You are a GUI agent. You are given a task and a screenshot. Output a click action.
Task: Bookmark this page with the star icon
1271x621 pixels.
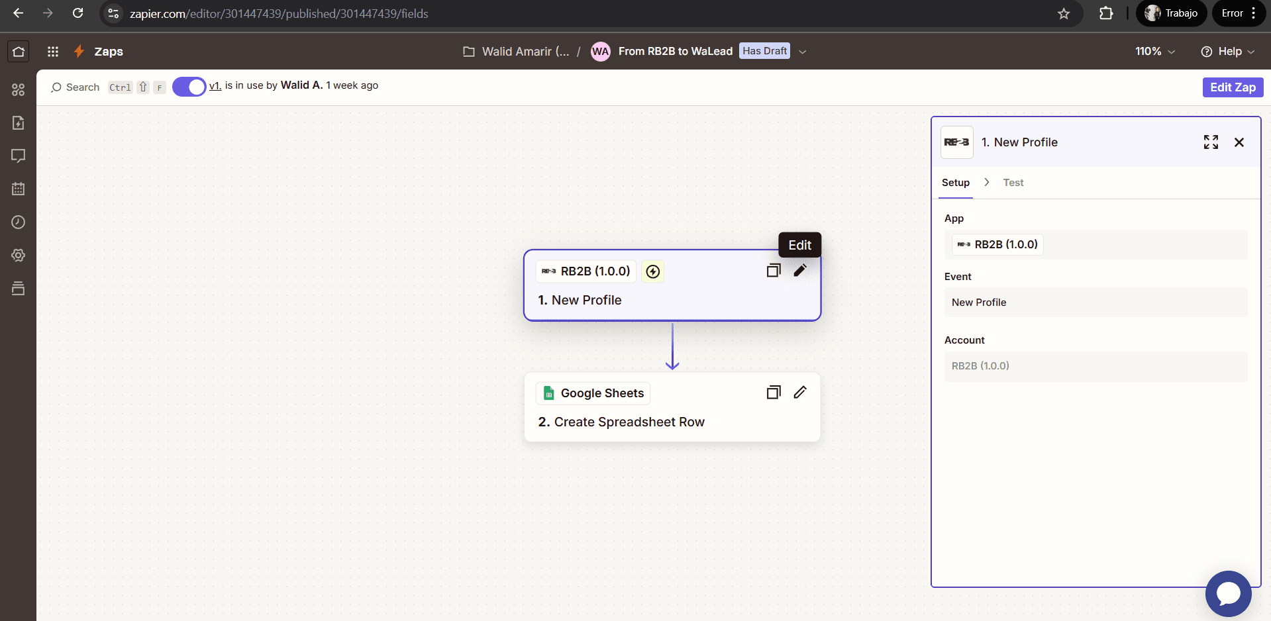pos(1064,13)
